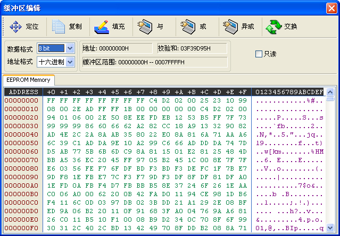The image size is (340, 236).
Task: Enable the 只读 read-only checkbox
Action: coord(259,54)
